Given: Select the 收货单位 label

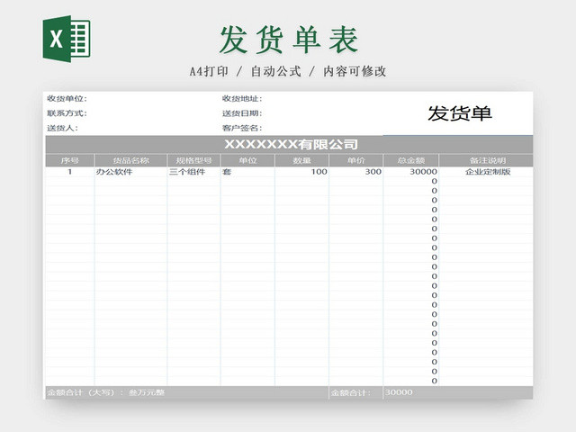Looking at the screenshot, I should (x=67, y=98).
